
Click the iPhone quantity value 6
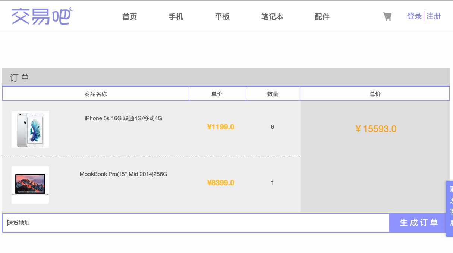pyautogui.click(x=273, y=127)
